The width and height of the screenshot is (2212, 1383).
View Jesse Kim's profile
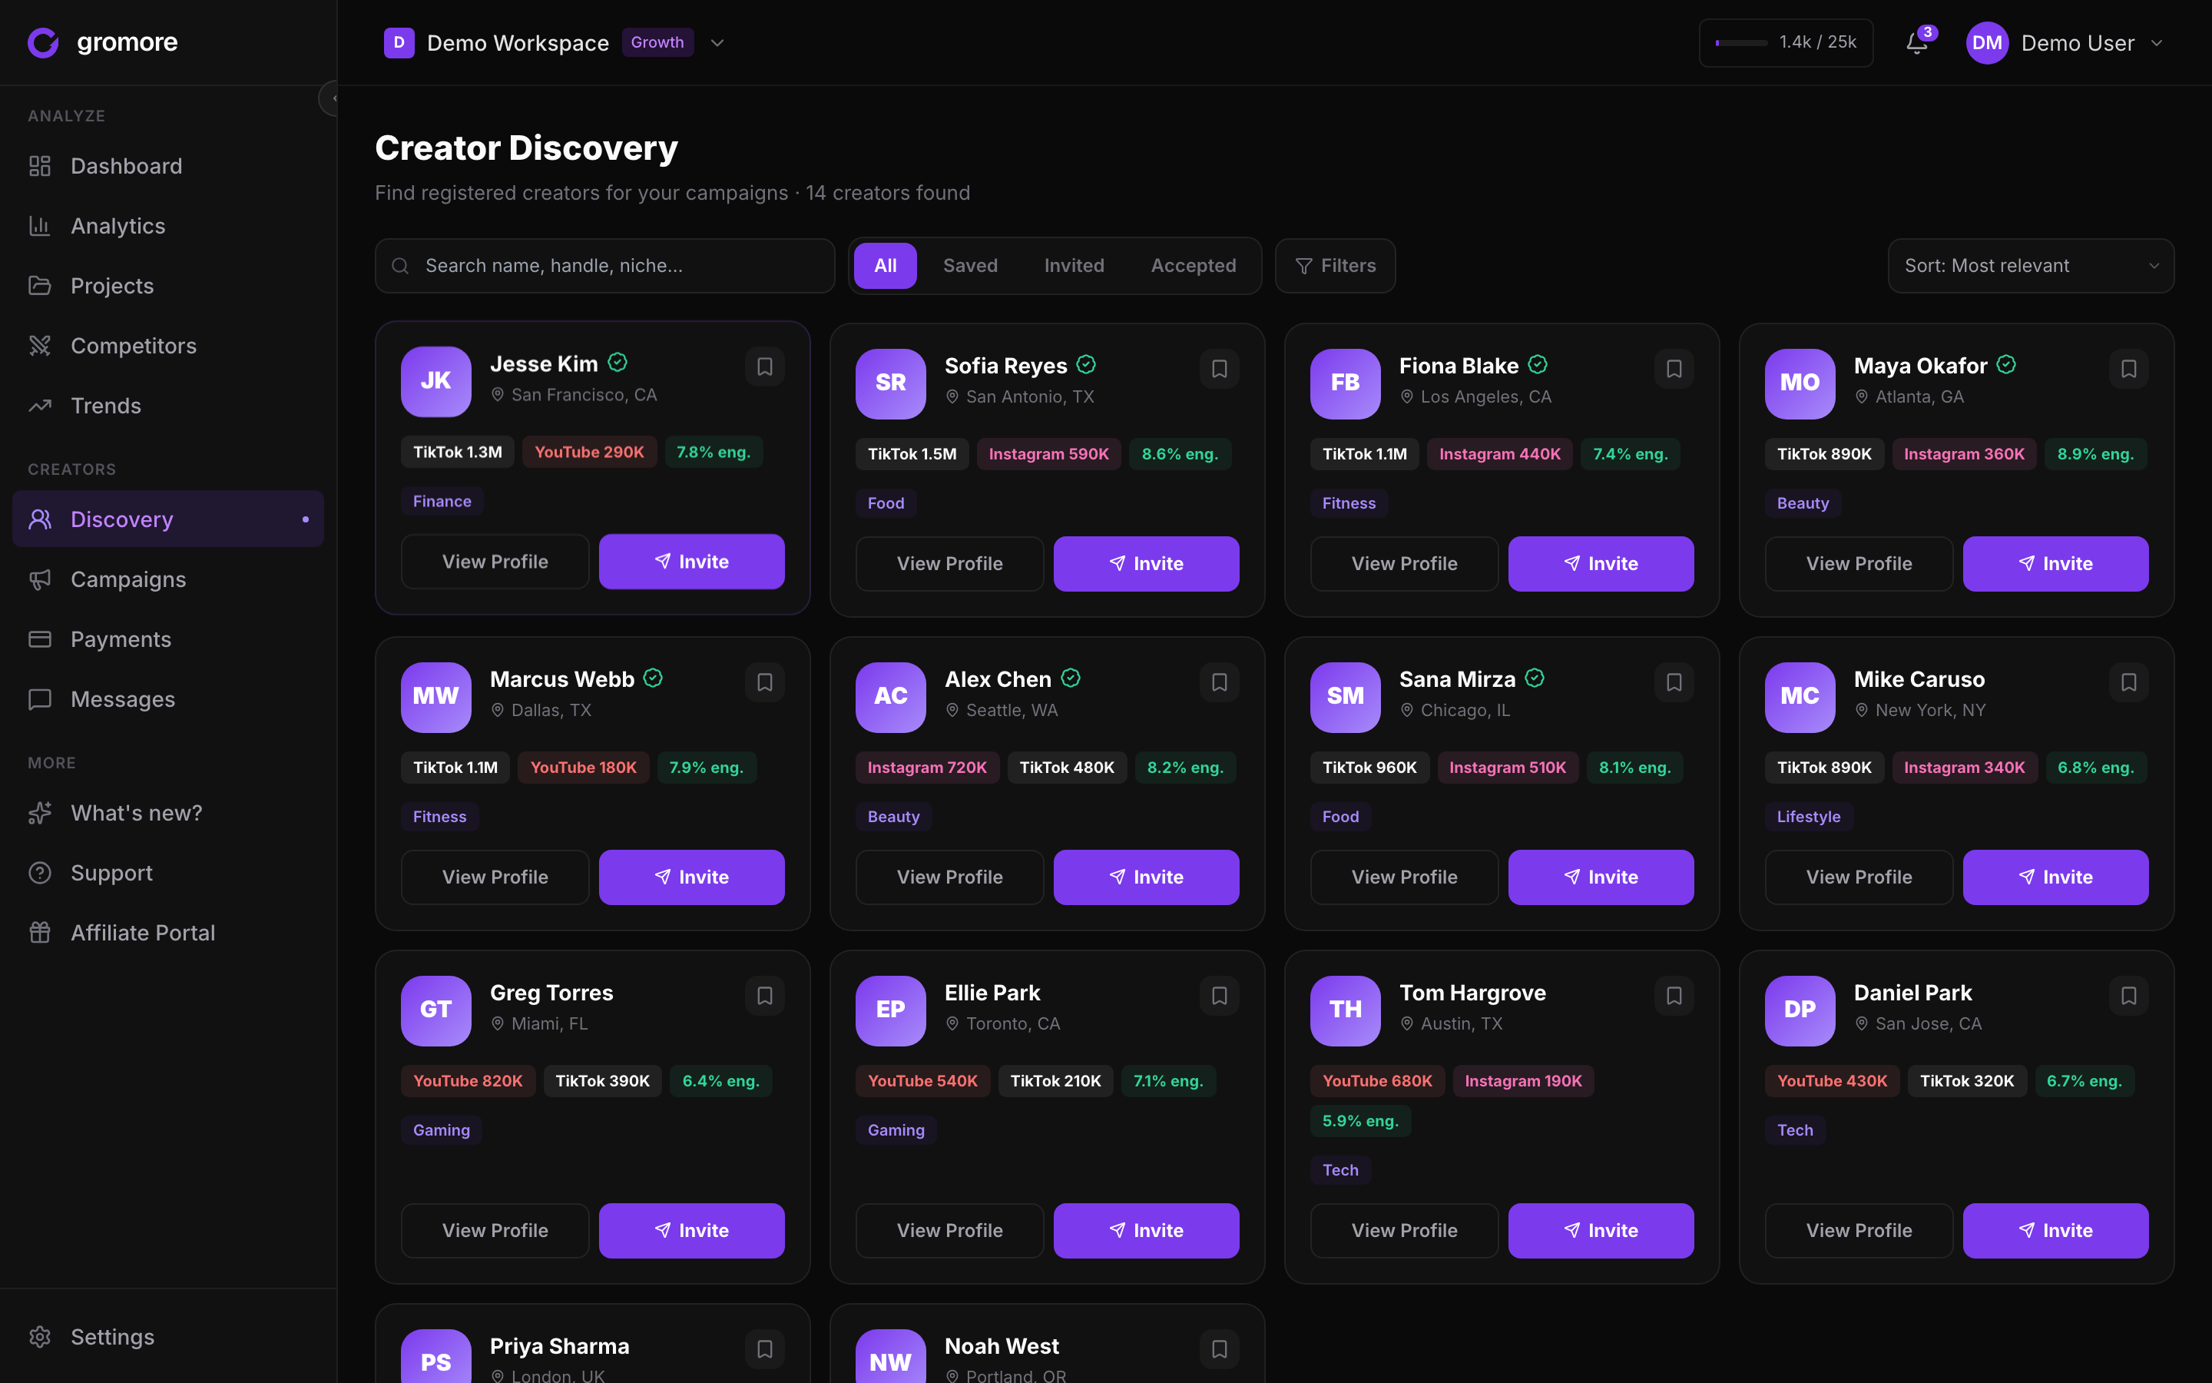(x=495, y=562)
